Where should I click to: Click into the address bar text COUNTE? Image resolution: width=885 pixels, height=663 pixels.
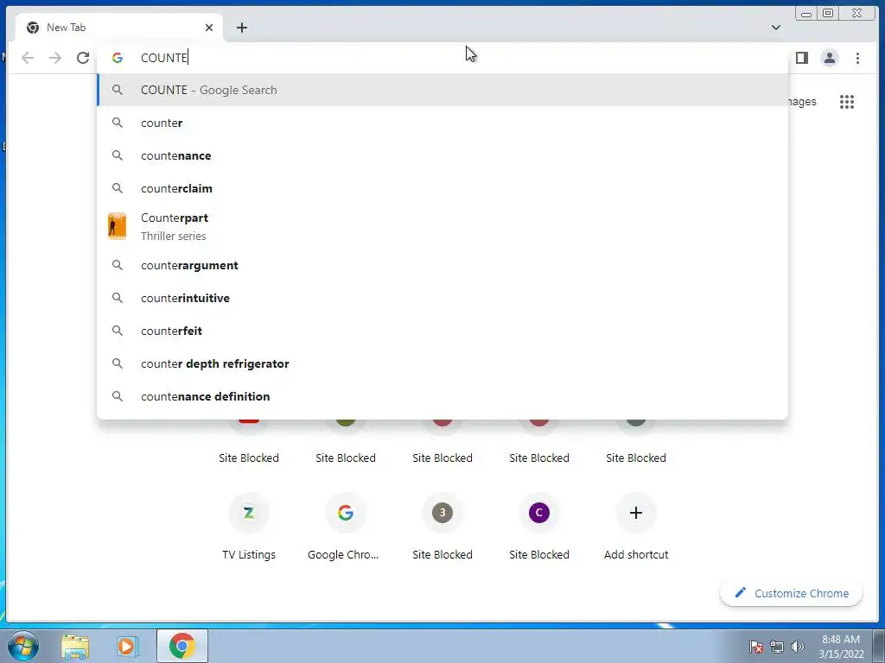point(163,58)
